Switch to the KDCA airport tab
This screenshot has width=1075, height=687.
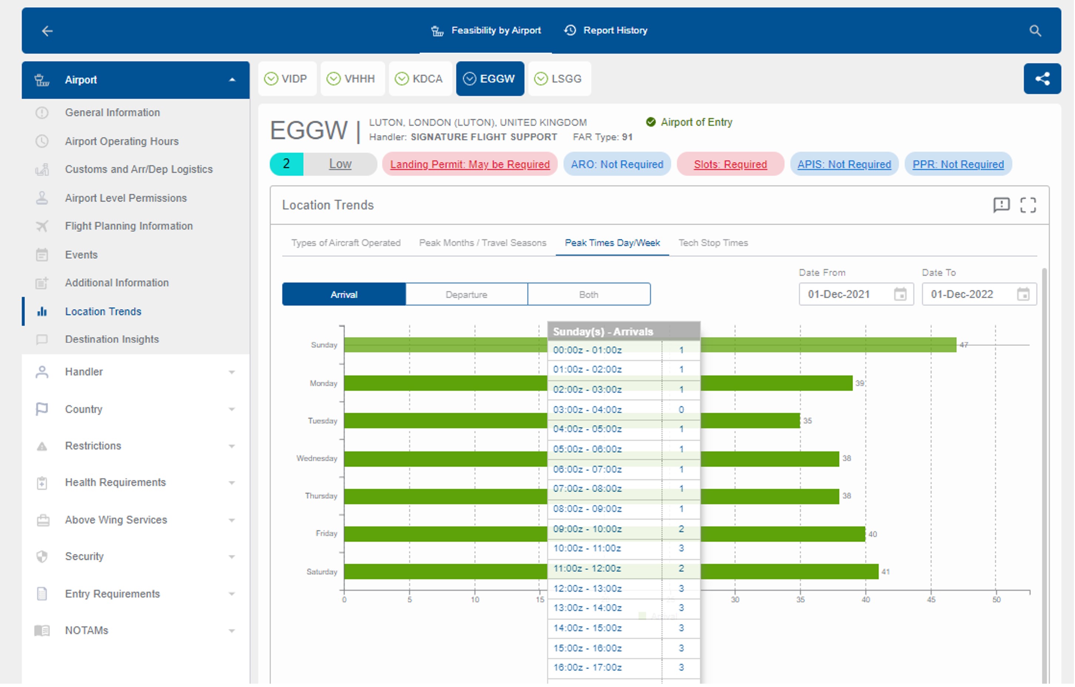click(x=420, y=79)
